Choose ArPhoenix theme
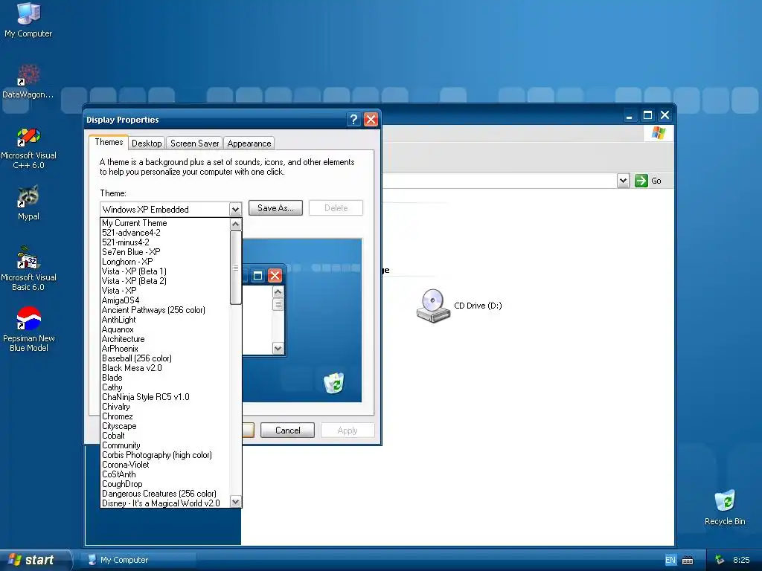The width and height of the screenshot is (762, 571). 165,349
